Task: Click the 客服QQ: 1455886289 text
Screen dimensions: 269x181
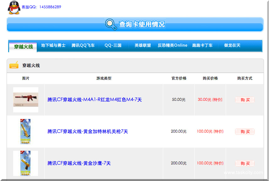Action: pyautogui.click(x=41, y=7)
